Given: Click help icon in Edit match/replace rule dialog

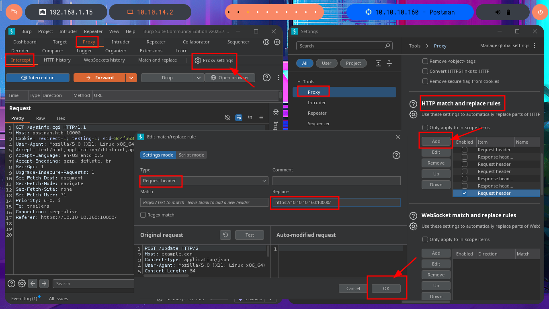Looking at the screenshot, I should click(x=396, y=155).
